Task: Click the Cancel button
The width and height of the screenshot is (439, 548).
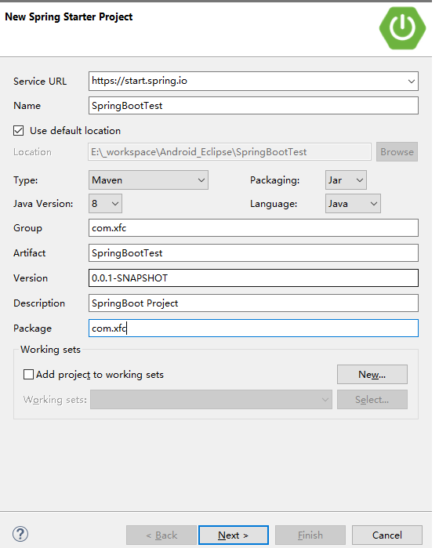Action: point(387,535)
